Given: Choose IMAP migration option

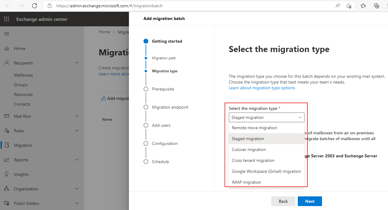Looking at the screenshot, I should (x=266, y=182).
